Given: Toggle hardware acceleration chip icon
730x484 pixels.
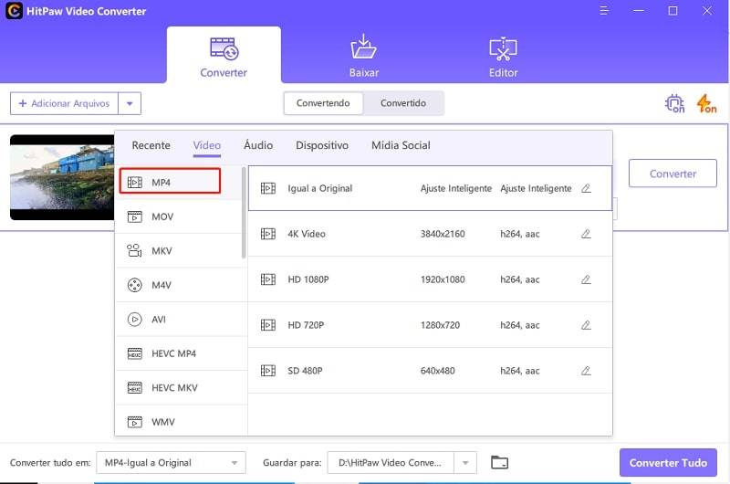Looking at the screenshot, I should coord(674,103).
